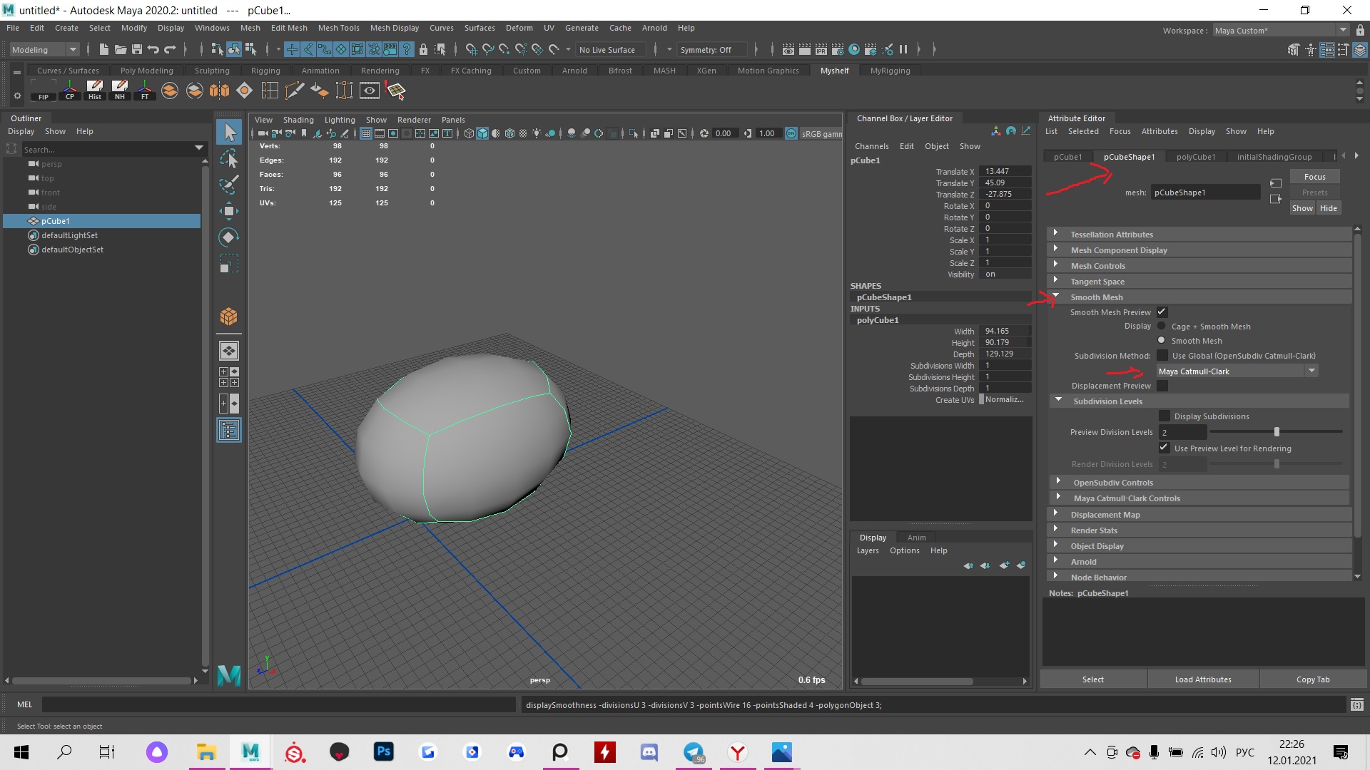The height and width of the screenshot is (770, 1370).
Task: Open Photoshop from the taskbar
Action: [x=383, y=751]
